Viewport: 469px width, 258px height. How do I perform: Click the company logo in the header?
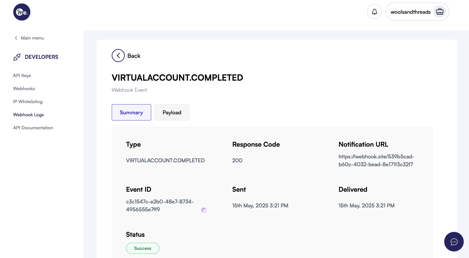22,12
